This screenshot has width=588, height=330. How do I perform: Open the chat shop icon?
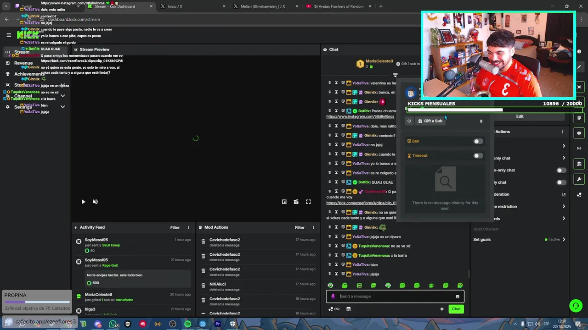tap(348, 309)
